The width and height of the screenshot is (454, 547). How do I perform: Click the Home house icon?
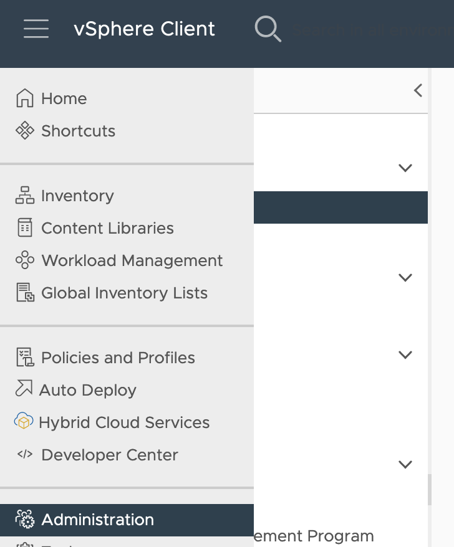tap(25, 98)
